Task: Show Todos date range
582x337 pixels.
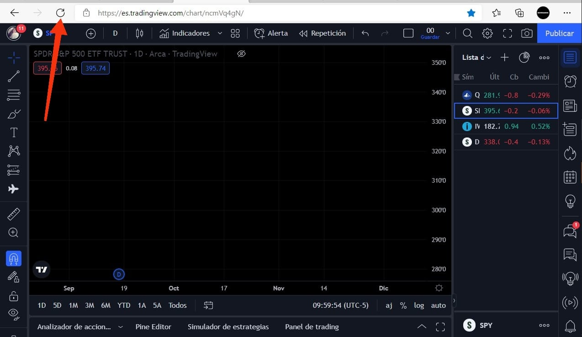Action: 178,305
